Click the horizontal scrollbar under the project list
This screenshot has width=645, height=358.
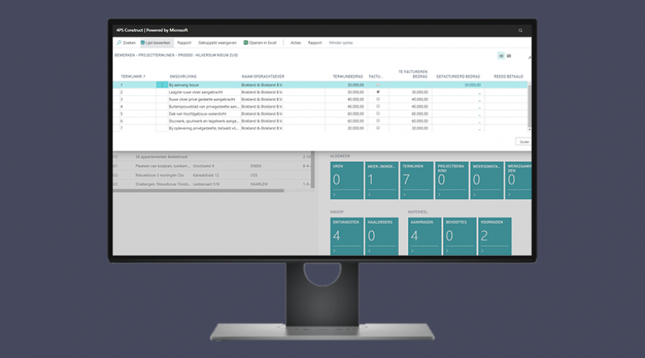[199, 190]
